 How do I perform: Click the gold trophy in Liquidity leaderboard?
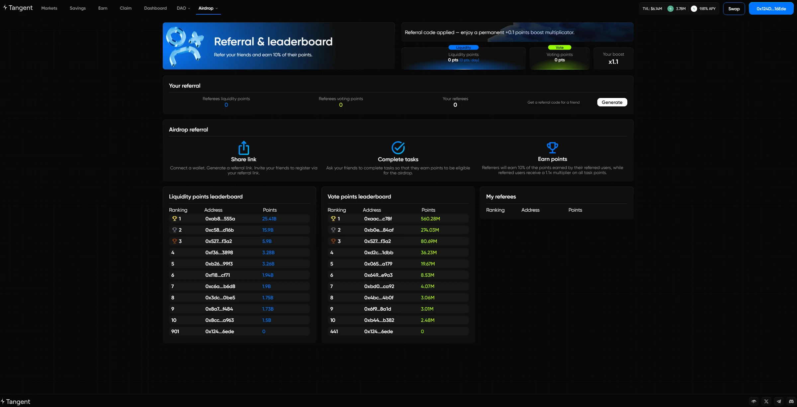(x=174, y=219)
